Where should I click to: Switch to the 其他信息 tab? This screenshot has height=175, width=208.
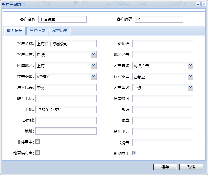pyautogui.click(x=37, y=31)
